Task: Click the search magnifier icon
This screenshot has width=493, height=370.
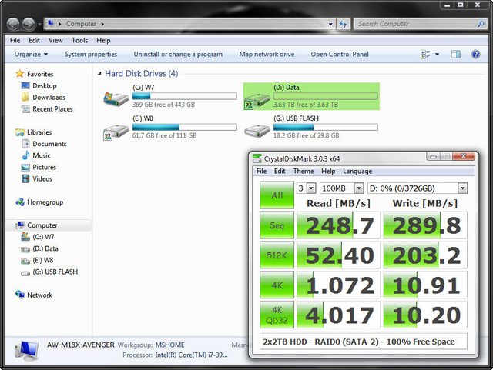Action: coord(481,24)
